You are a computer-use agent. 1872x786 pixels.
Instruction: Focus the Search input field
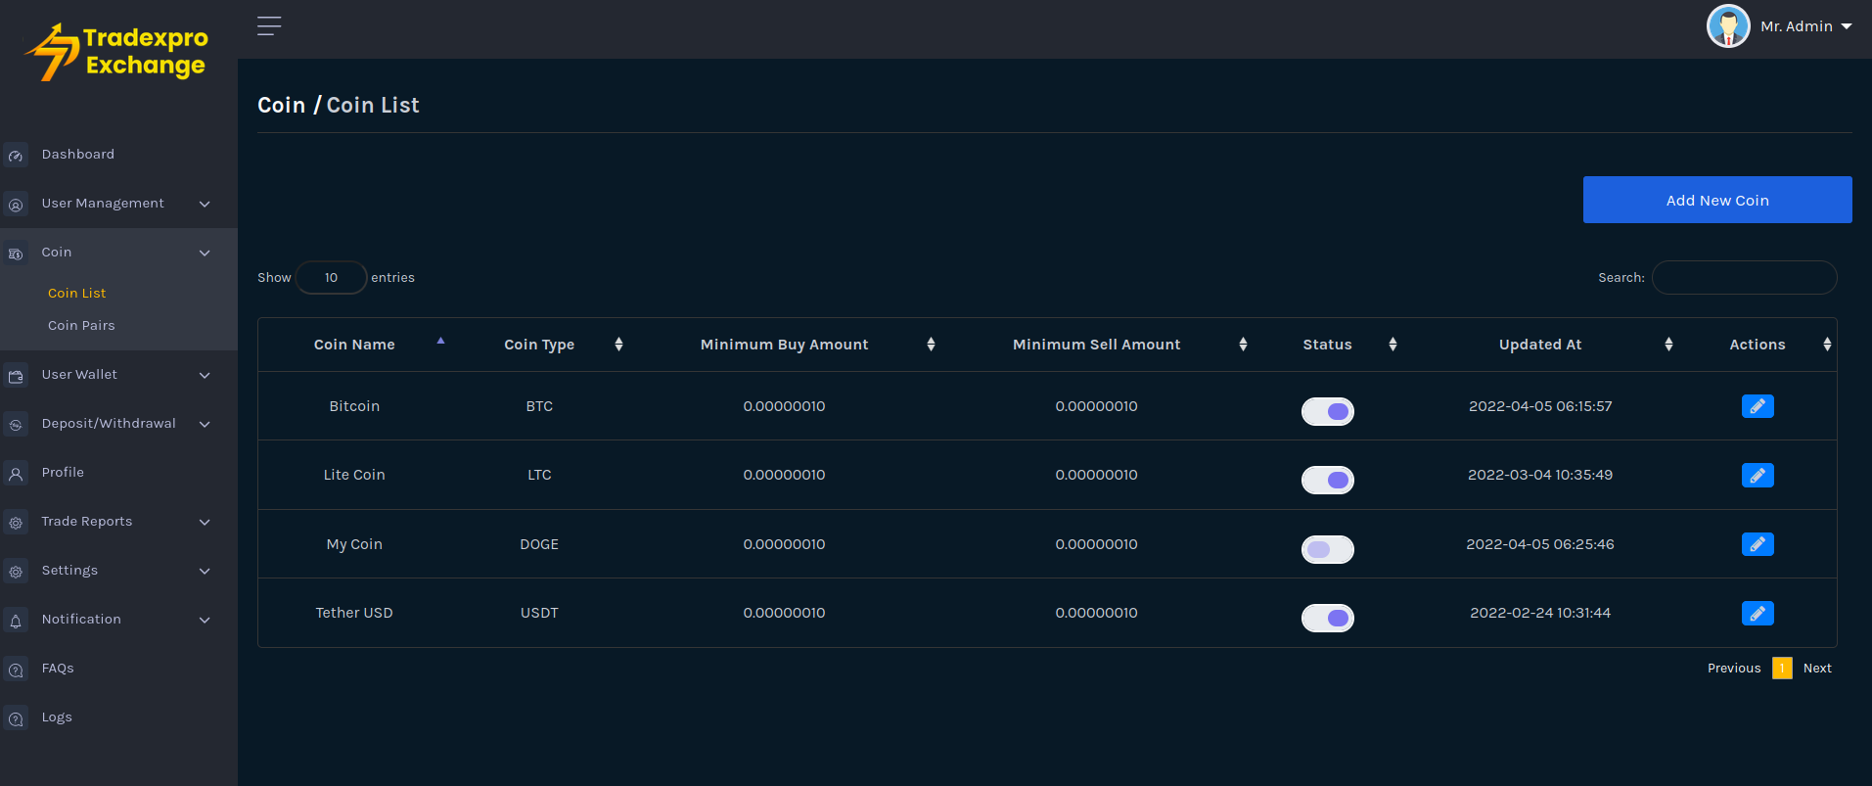(x=1744, y=278)
